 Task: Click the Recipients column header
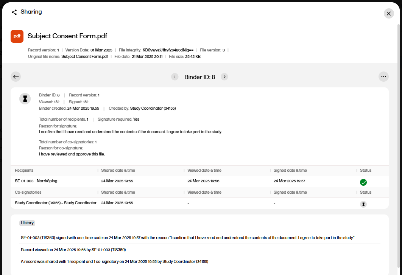[x=24, y=171]
